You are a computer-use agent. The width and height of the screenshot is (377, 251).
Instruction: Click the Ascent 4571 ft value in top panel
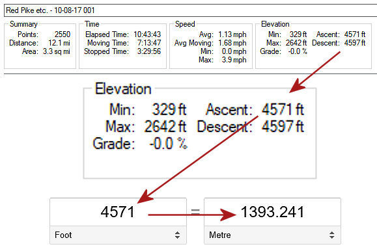[x=355, y=34]
